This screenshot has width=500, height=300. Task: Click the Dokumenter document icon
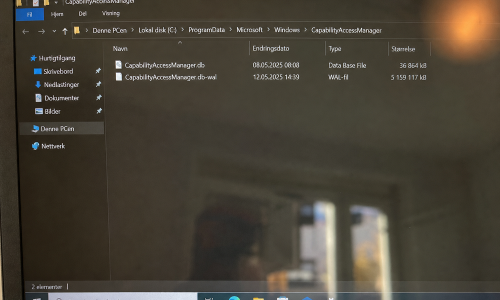(x=38, y=98)
